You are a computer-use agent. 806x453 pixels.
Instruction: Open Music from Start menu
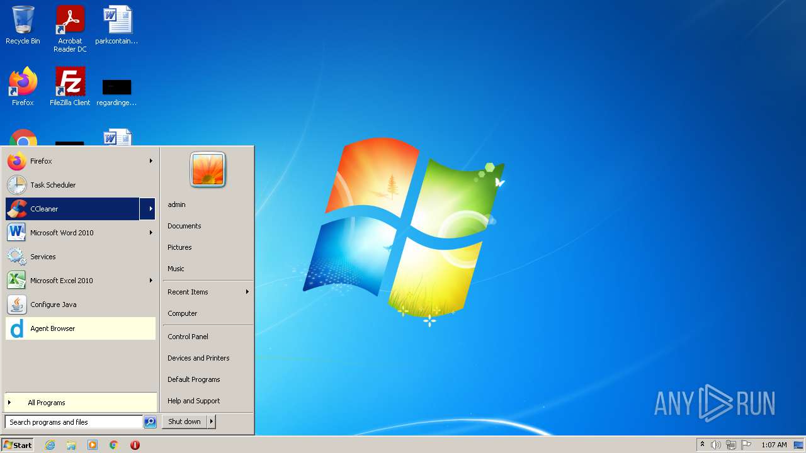176,269
